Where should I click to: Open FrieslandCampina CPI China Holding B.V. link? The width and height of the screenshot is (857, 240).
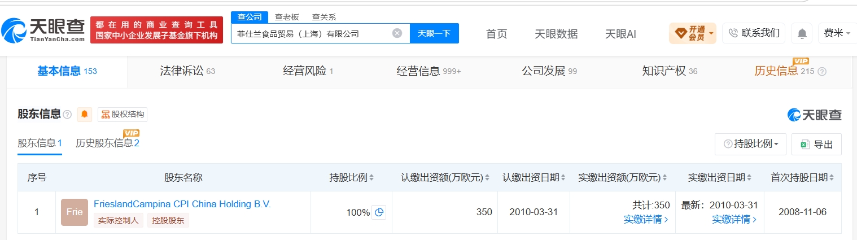(182, 204)
